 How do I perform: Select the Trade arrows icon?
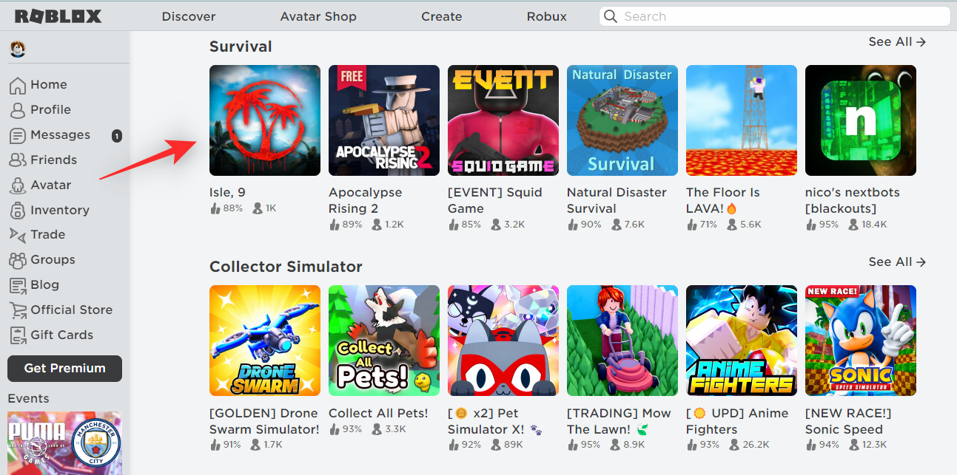pos(18,235)
